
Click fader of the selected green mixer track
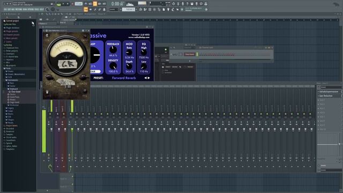[72, 130]
